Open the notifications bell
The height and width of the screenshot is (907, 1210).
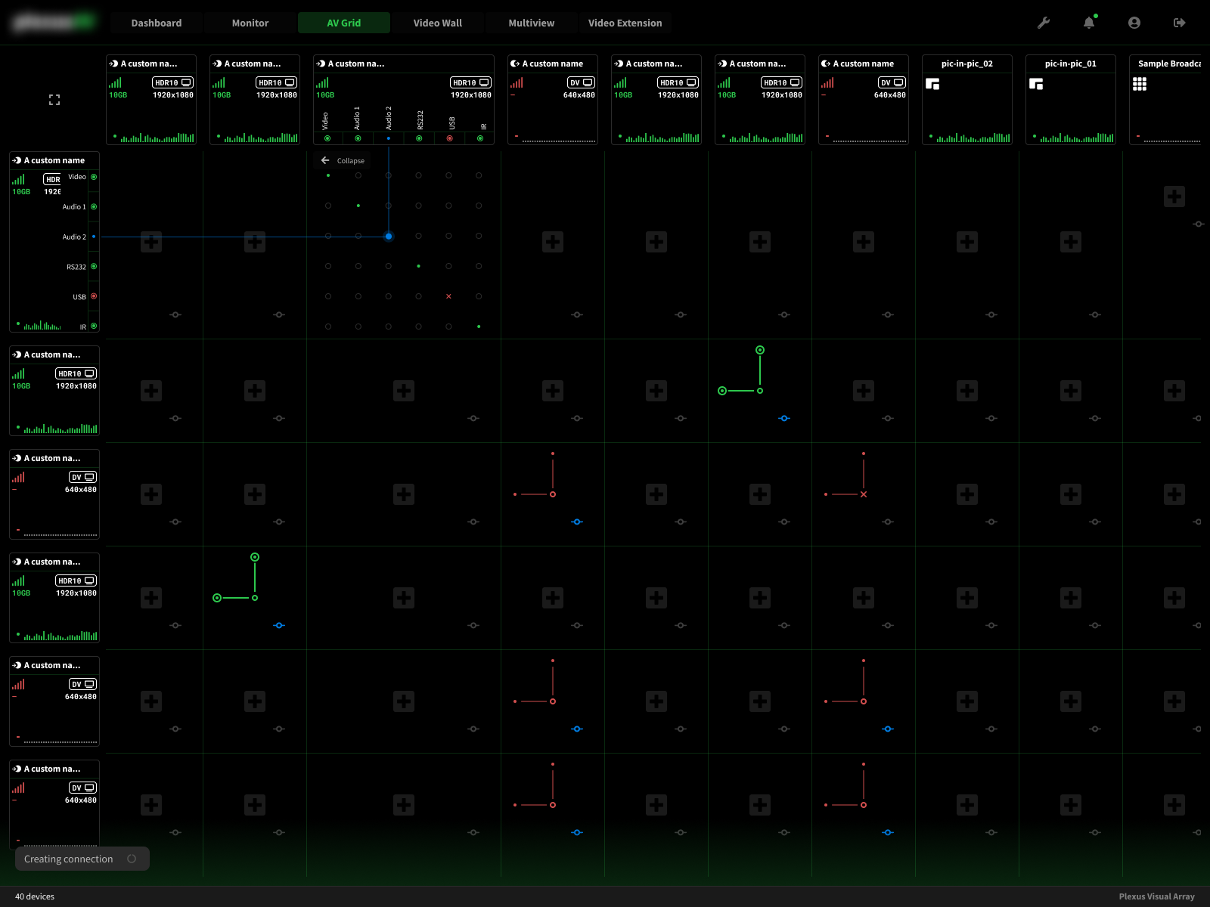1089,23
